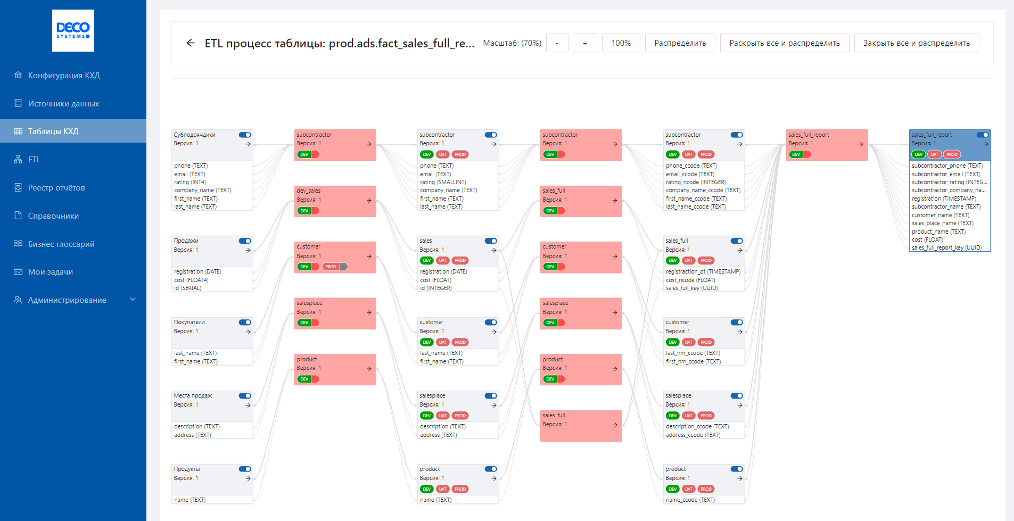Open Конфигурация КХД from the sidebar

[64, 75]
